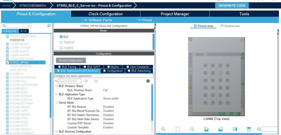The image size is (281, 135).
Task: Click download icon beside I-CUBE-Cesium
Action: click(x=7, y=44)
